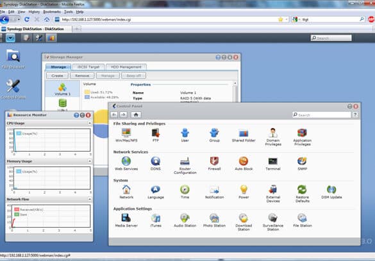The image size is (375, 261).
Task: Switch to the iSCSI Target tab
Action: pyautogui.click(x=88, y=67)
